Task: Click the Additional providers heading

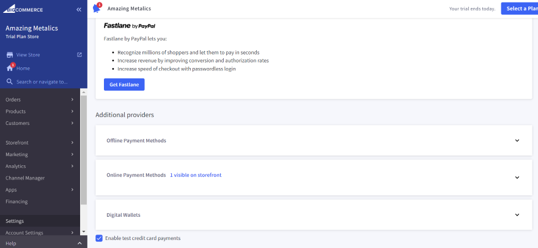Action: pos(125,115)
